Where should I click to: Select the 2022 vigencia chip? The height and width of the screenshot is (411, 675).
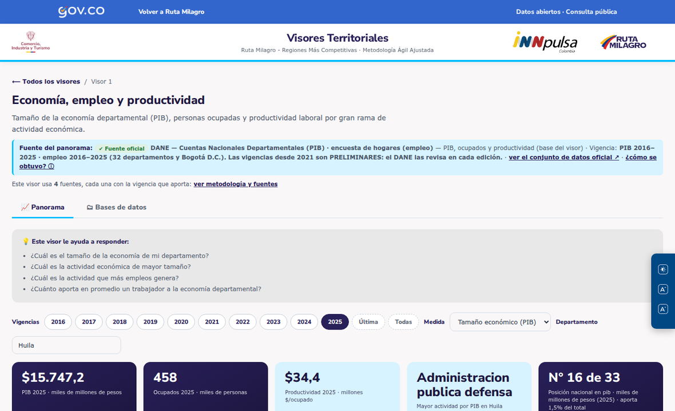(x=243, y=322)
